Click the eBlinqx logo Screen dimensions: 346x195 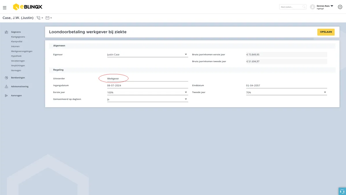28,7
